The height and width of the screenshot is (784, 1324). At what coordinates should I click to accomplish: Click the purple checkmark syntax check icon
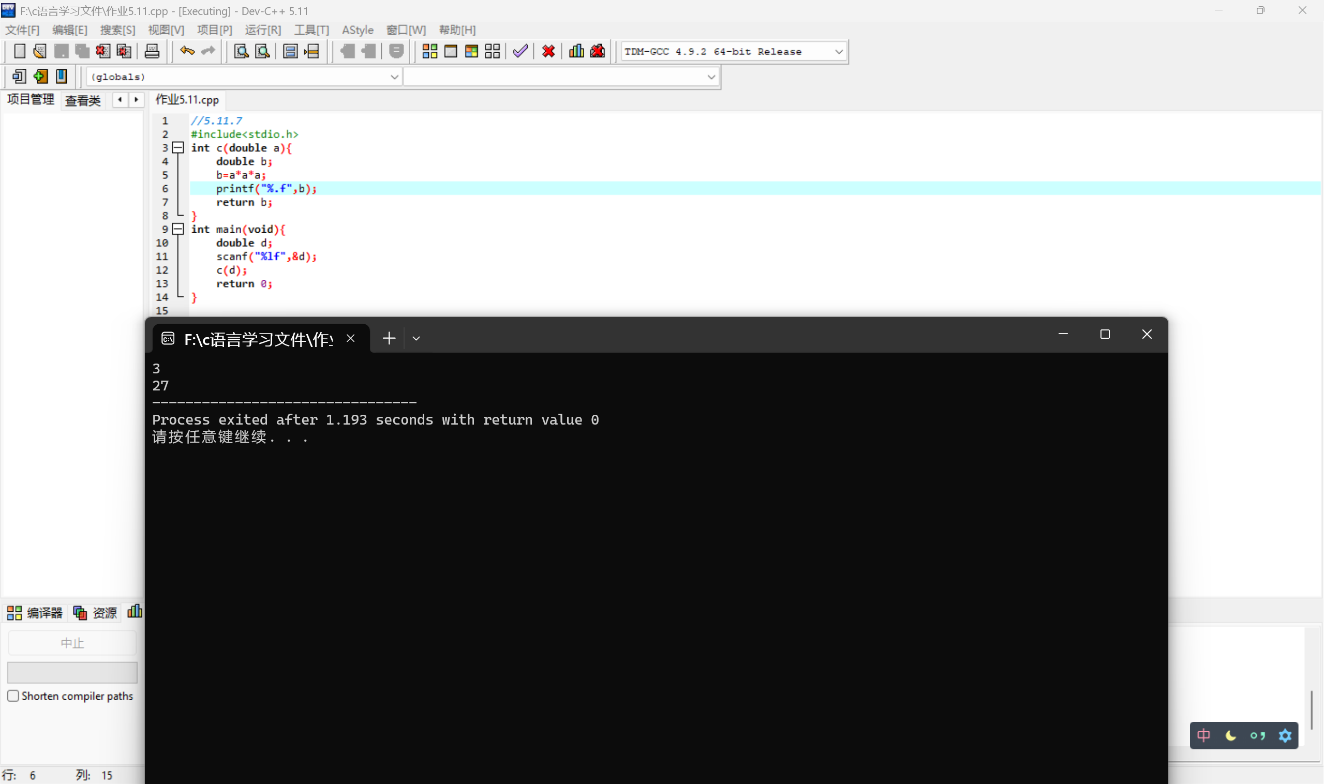(520, 51)
